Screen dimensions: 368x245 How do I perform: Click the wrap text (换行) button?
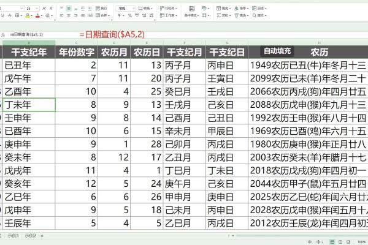point(101,9)
